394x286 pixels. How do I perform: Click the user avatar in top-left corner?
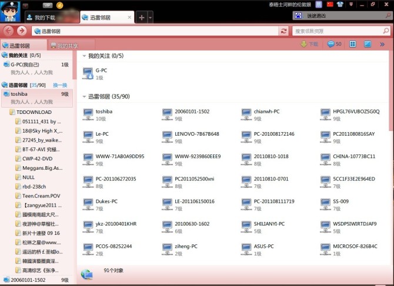pos(10,11)
